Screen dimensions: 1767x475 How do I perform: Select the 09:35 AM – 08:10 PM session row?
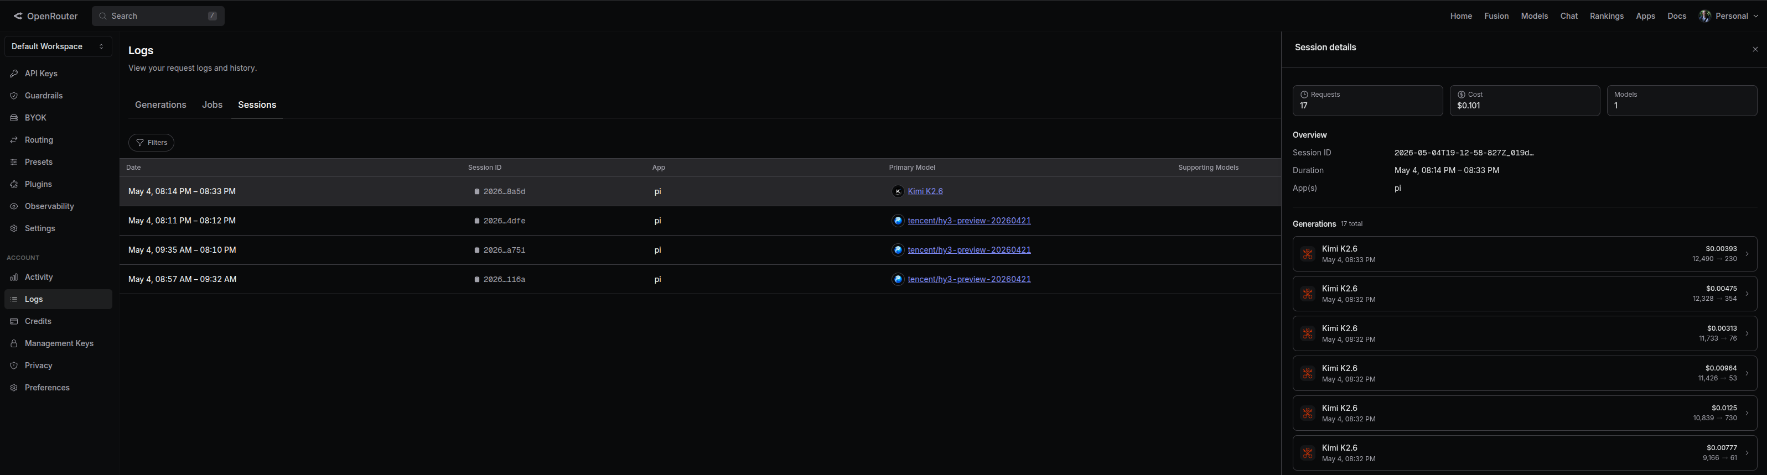(699, 250)
